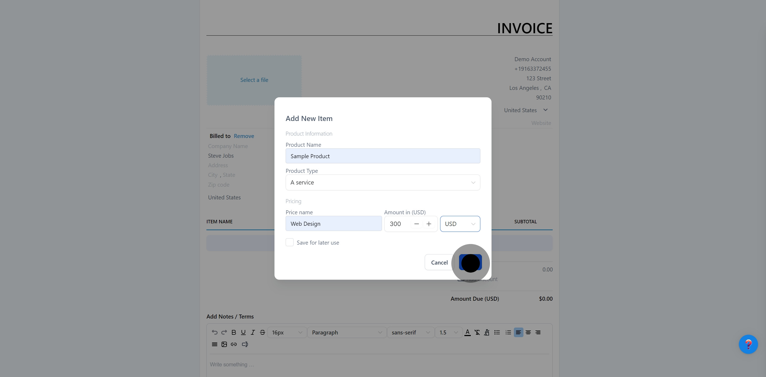Screen dimensions: 766x377
Task: Click the strikethrough formatting icon
Action: pos(262,332)
